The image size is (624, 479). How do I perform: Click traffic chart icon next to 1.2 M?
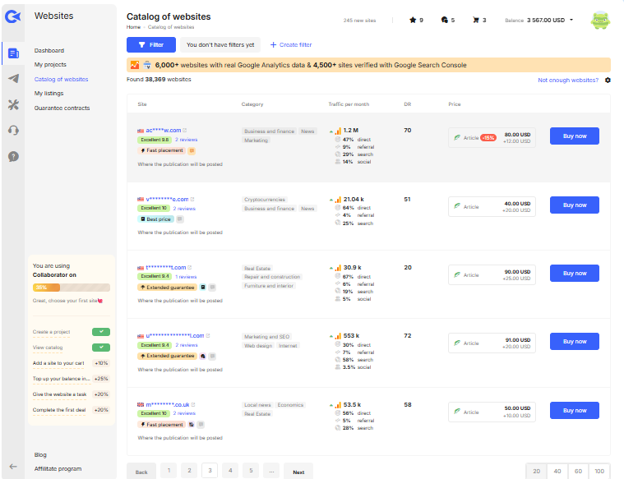[x=338, y=131]
